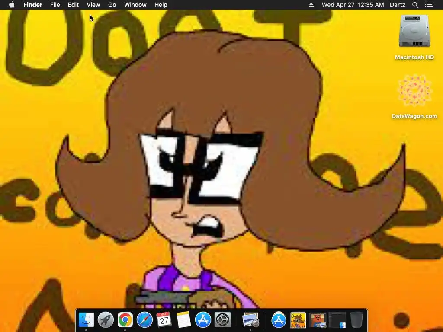Select the Macintosh HD drive icon

coord(414,31)
